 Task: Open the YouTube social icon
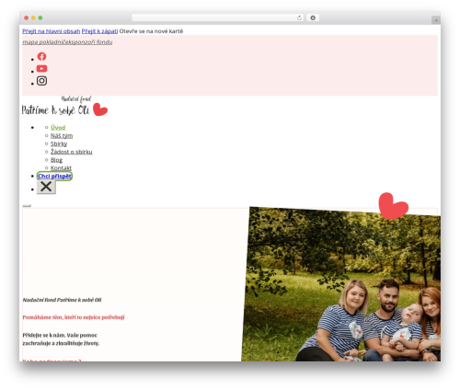click(41, 68)
